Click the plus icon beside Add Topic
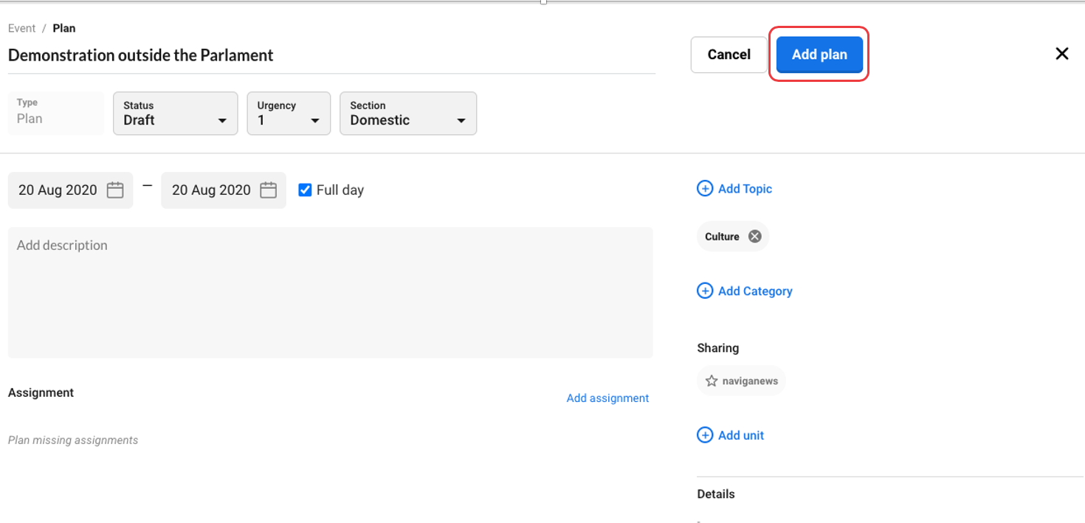The image size is (1085, 523). (x=705, y=189)
